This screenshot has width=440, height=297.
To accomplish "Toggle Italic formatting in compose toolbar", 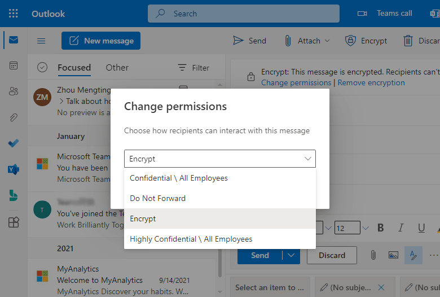I will pos(401,228).
